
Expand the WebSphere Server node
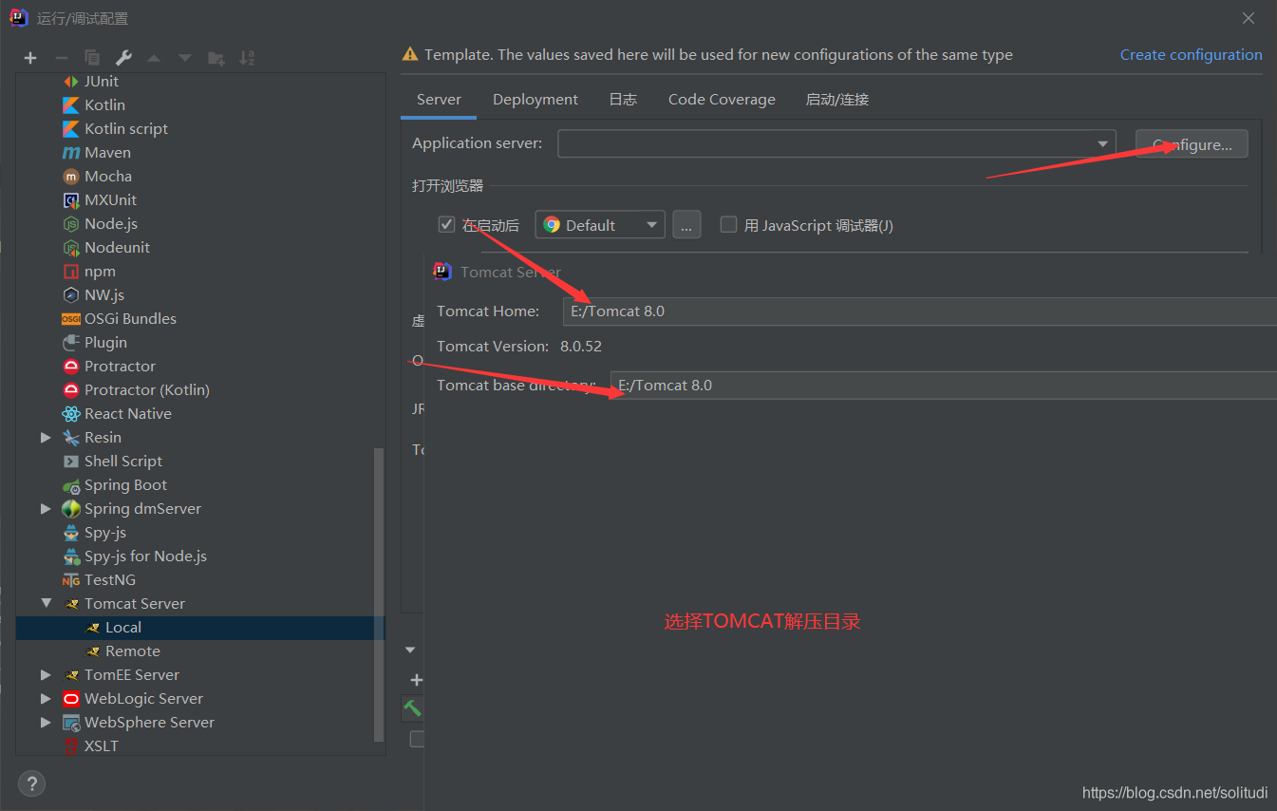pos(46,723)
